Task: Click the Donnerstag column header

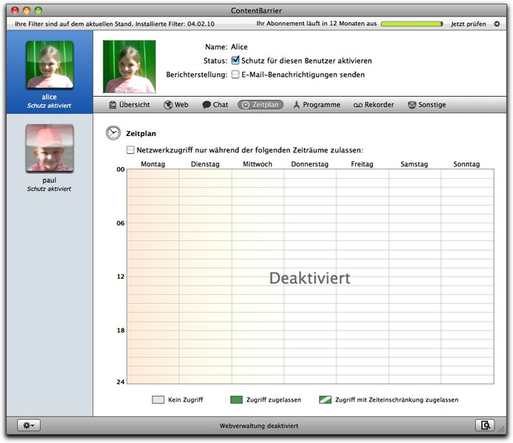Action: tap(310, 164)
